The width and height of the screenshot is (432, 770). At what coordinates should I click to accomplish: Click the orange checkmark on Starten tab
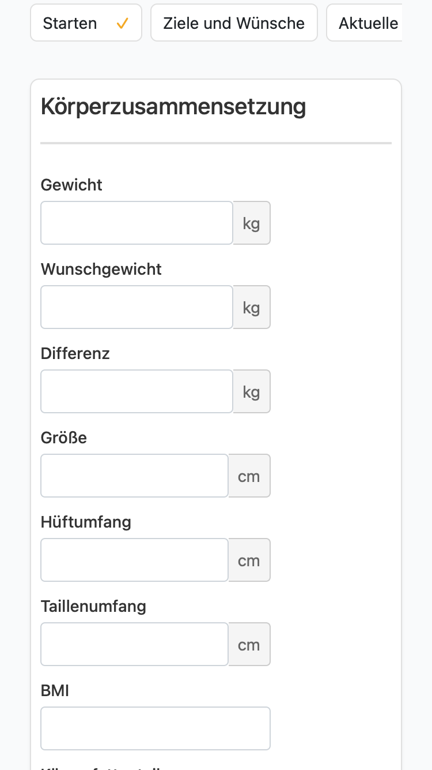122,24
